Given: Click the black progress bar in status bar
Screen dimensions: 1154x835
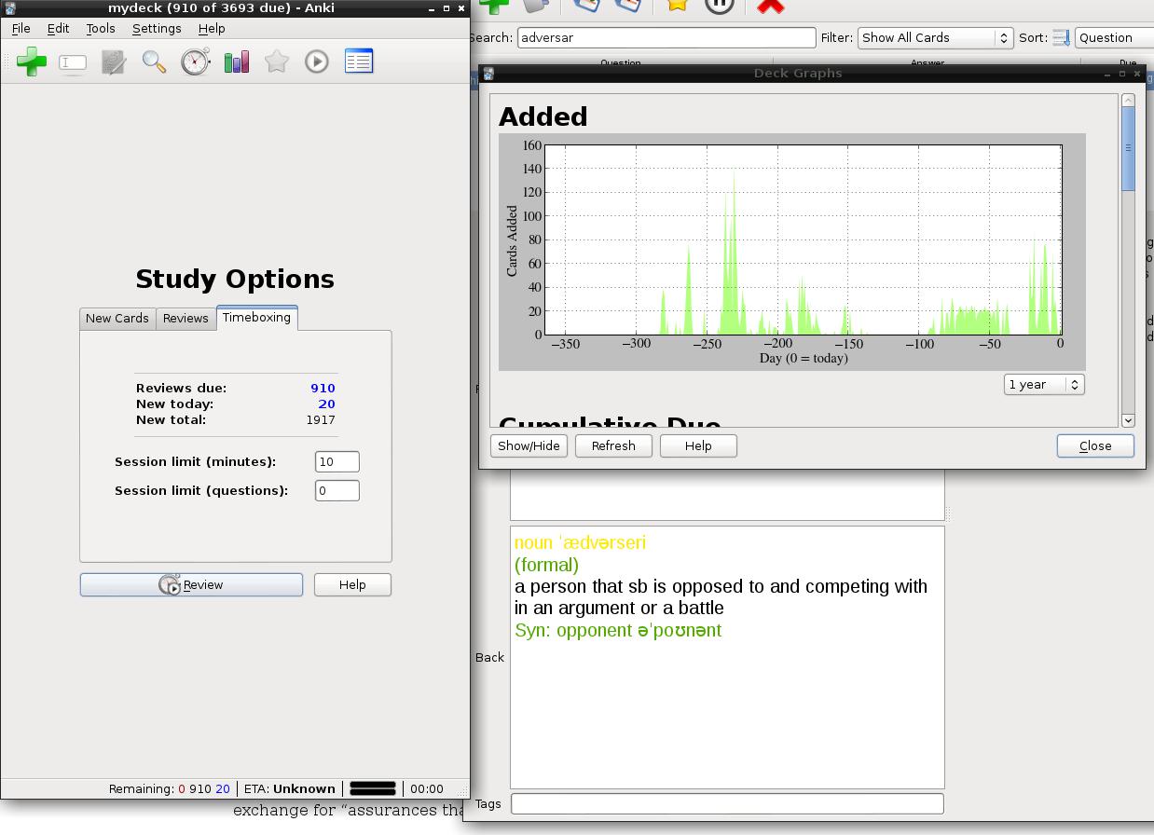Looking at the screenshot, I should (373, 788).
